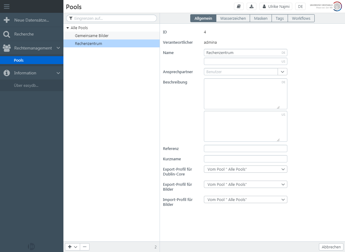The image size is (345, 252).
Task: Click the minus button to remove pool
Action: tap(85, 247)
